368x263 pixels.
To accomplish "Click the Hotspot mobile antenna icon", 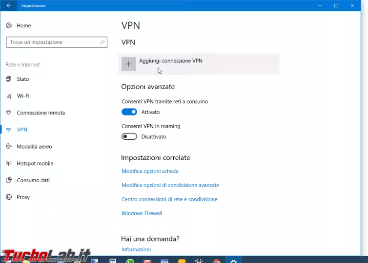I will coord(9,163).
